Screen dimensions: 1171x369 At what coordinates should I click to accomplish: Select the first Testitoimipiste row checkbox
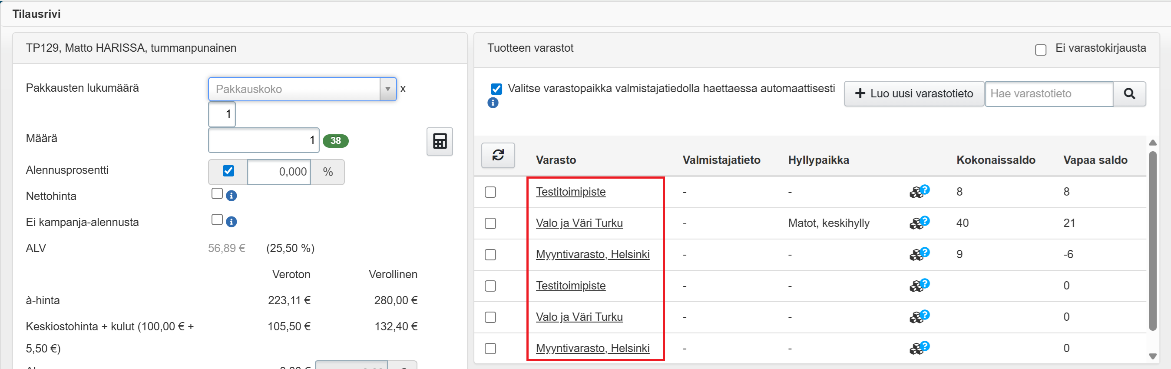490,192
